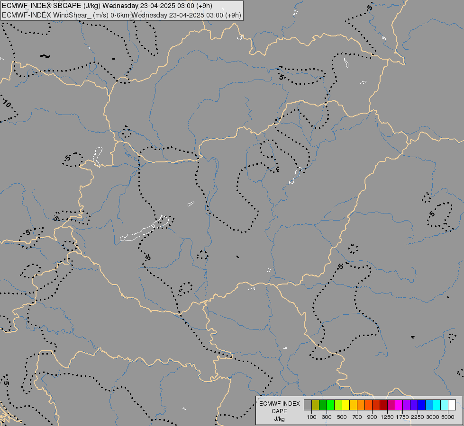Click the legend label 900
Screen dimensions: 464x426
pos(372,417)
